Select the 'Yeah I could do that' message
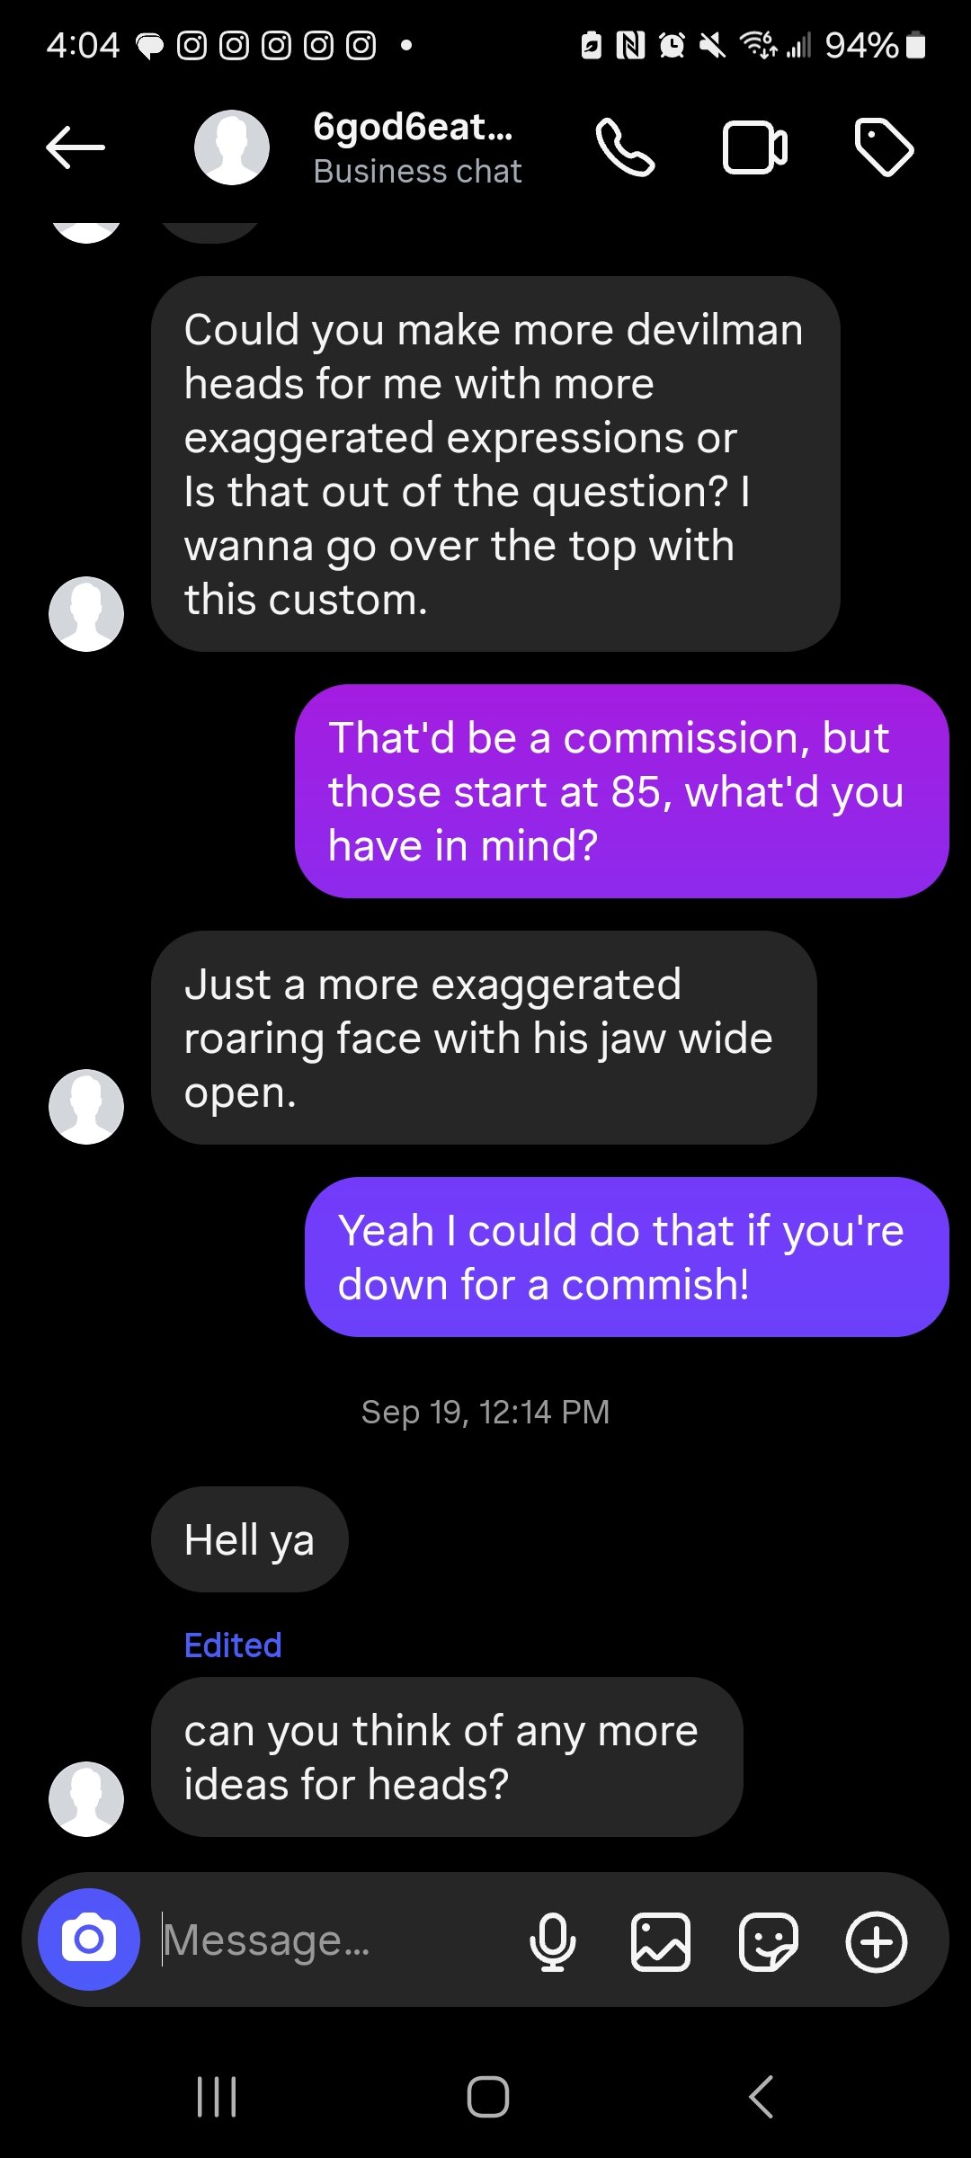Image resolution: width=971 pixels, height=2158 pixels. point(627,1257)
